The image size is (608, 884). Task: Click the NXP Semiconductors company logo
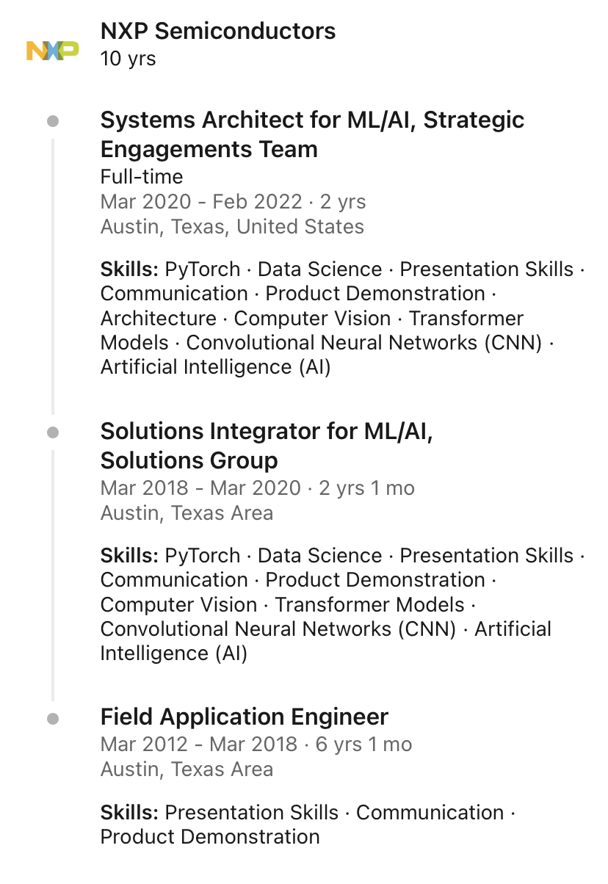pos(53,51)
